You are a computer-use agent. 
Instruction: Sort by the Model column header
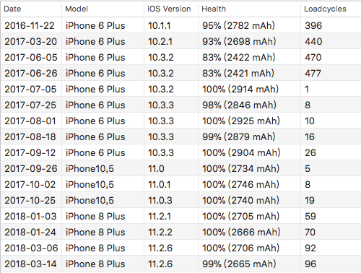click(x=103, y=9)
